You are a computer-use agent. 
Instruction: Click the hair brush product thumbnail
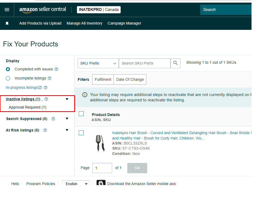point(100,143)
